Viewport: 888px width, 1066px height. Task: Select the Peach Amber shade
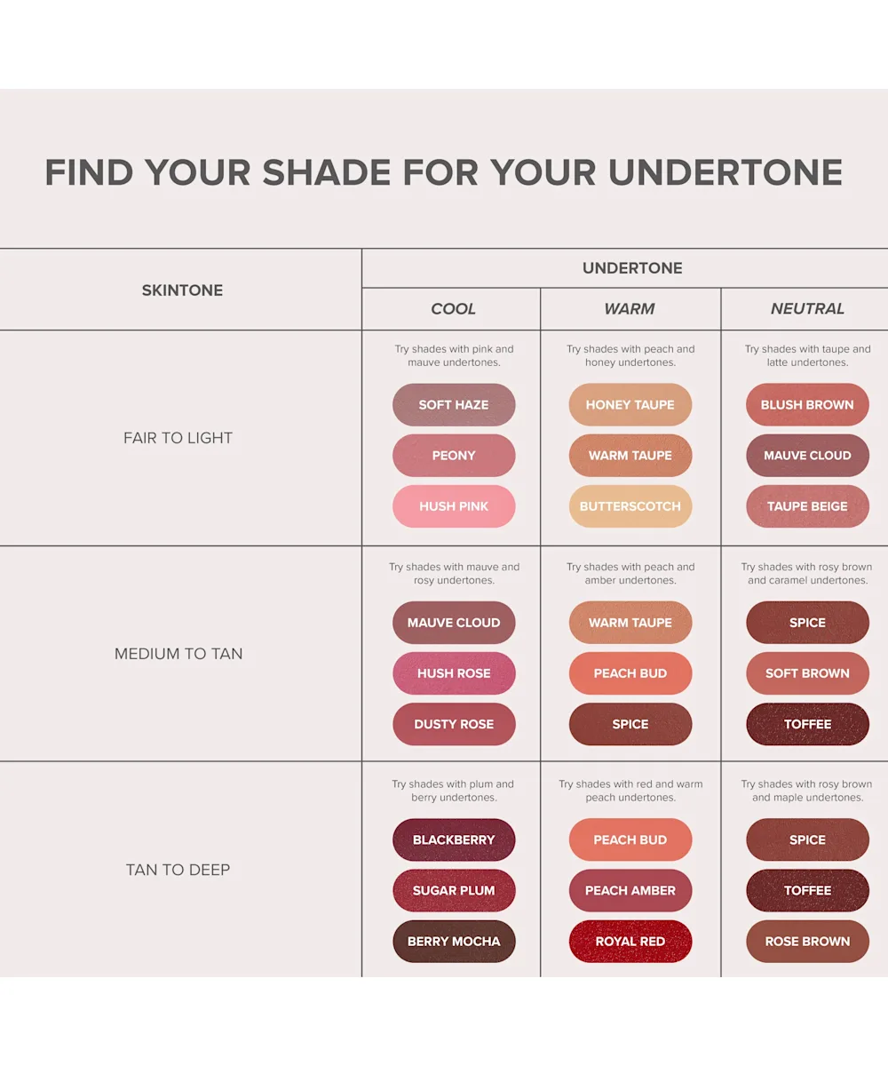(630, 890)
